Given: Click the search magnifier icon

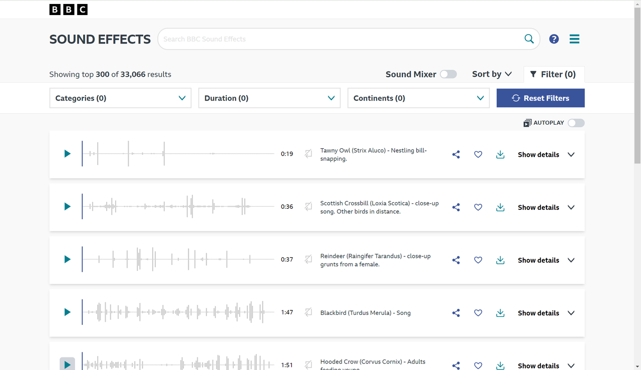Looking at the screenshot, I should pyautogui.click(x=529, y=39).
